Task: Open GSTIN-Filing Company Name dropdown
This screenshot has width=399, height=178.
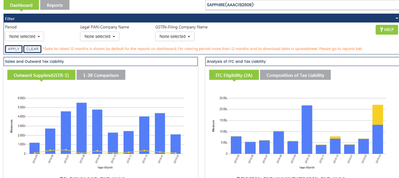Action: (175, 37)
